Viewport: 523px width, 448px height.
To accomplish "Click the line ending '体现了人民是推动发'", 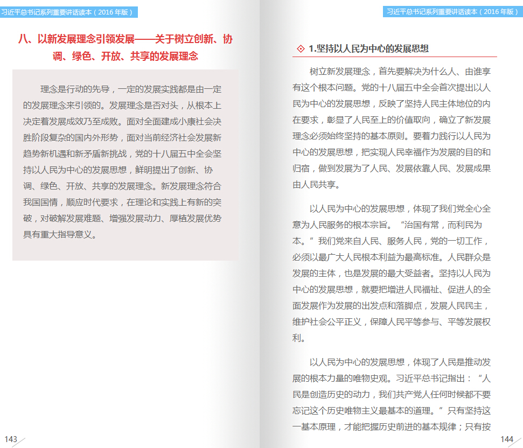I will coord(400,362).
